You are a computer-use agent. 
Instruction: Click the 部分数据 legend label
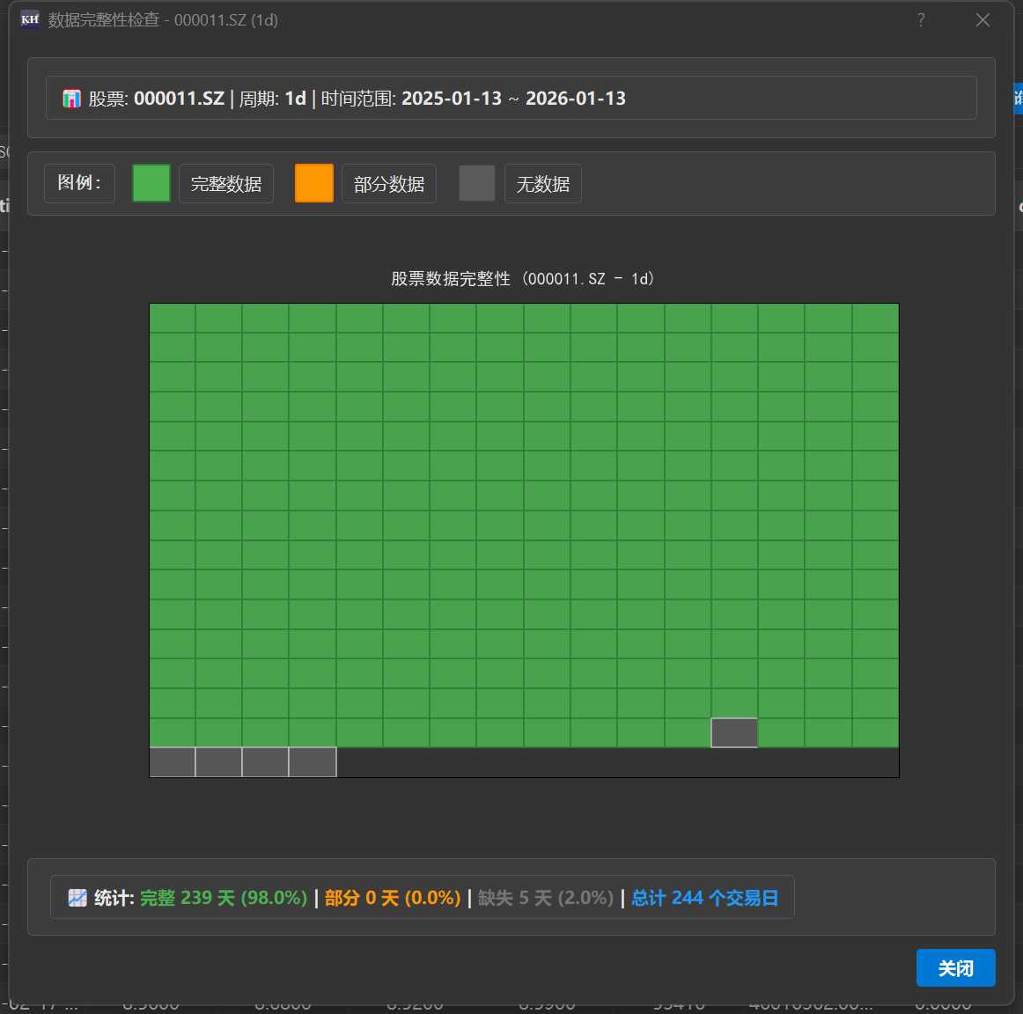tap(389, 184)
